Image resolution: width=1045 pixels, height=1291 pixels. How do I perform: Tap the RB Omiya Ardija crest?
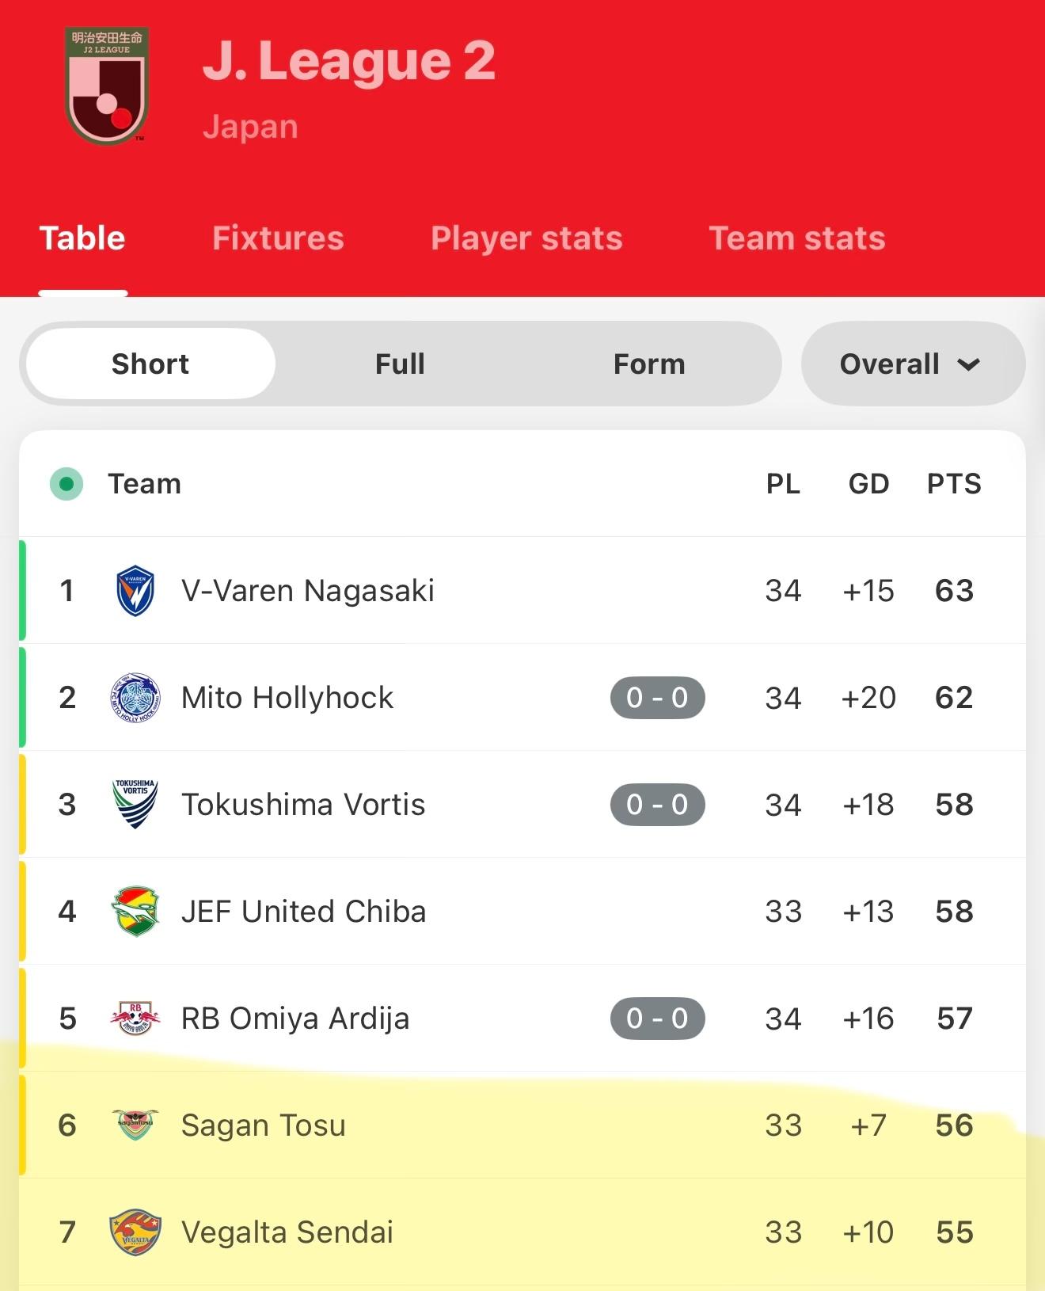click(135, 1019)
